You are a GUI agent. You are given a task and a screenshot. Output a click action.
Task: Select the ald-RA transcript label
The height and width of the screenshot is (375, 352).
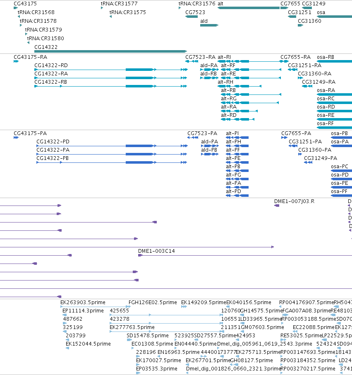(209, 65)
